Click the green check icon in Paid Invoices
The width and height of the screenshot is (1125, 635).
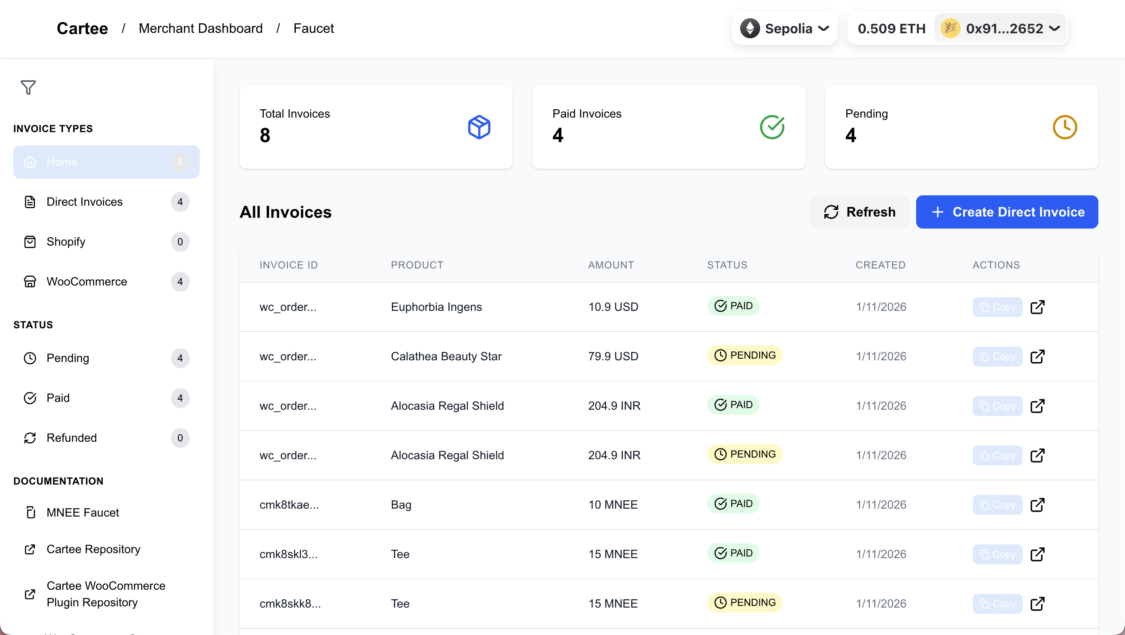coord(772,127)
